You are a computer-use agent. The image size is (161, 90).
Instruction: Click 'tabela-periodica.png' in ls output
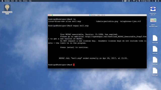tap(107, 21)
